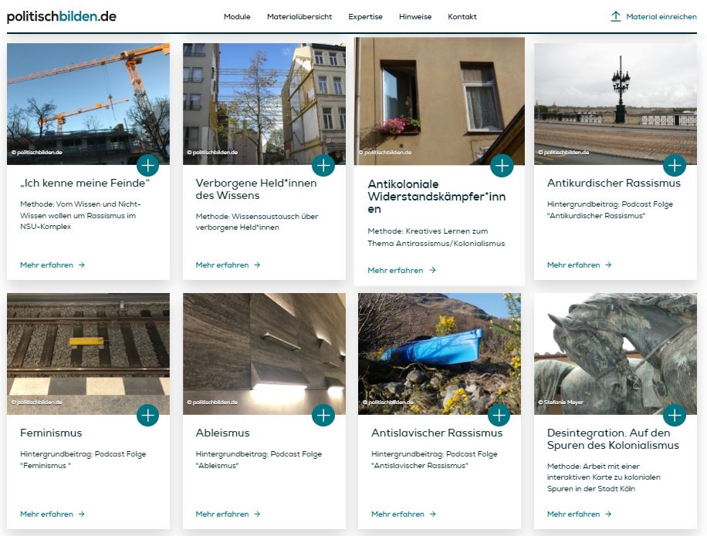The image size is (707, 536).
Task: Click the upload icon beside Material einreichen
Action: point(615,16)
